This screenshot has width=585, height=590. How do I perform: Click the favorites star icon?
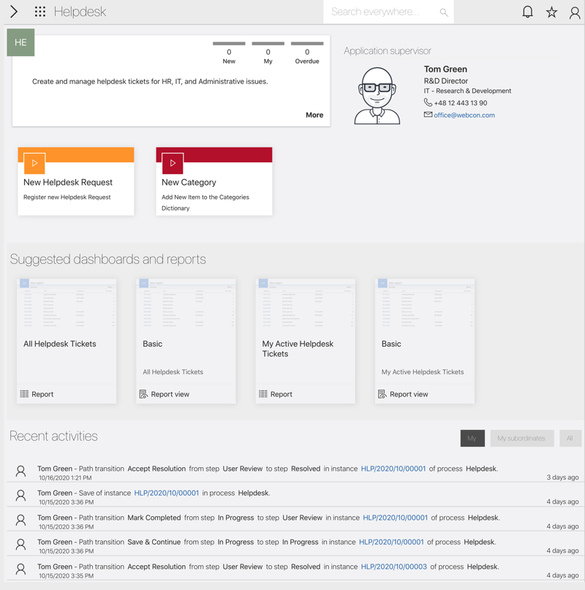[x=551, y=12]
